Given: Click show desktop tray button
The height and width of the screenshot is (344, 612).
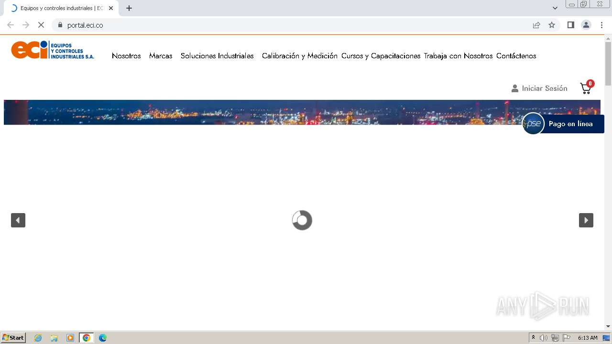Looking at the screenshot, I should 607,338.
